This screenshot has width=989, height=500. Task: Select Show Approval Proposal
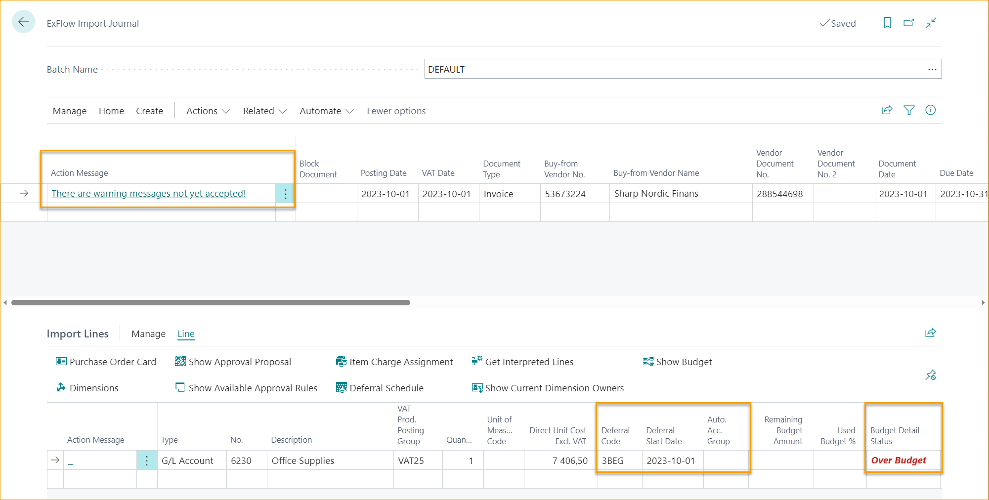(239, 362)
